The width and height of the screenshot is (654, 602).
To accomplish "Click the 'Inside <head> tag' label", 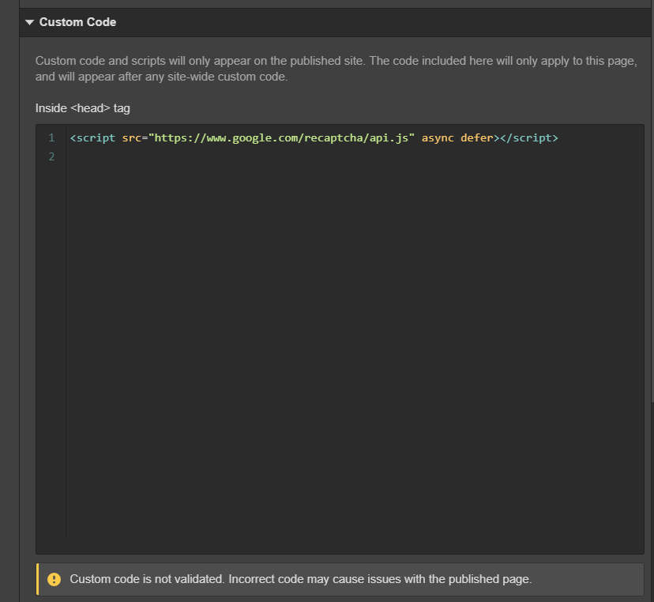I will [83, 108].
